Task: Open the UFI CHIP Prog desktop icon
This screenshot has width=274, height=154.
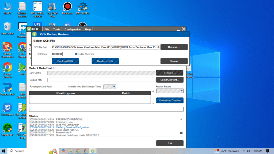Action: (x=22, y=131)
